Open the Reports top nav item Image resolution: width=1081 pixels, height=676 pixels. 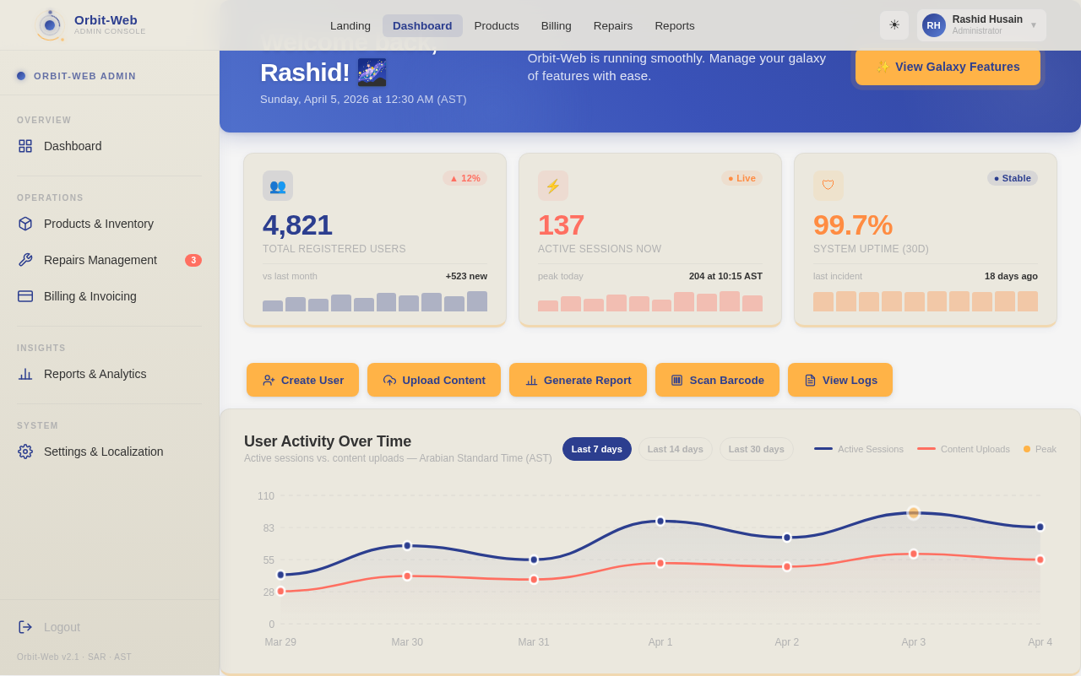pyautogui.click(x=675, y=25)
